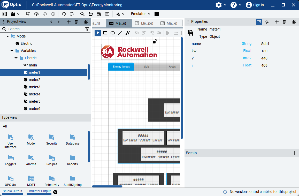The width and height of the screenshot is (299, 196).
Task: Toggle alphabetical sorting of properties
Action: (x=267, y=22)
